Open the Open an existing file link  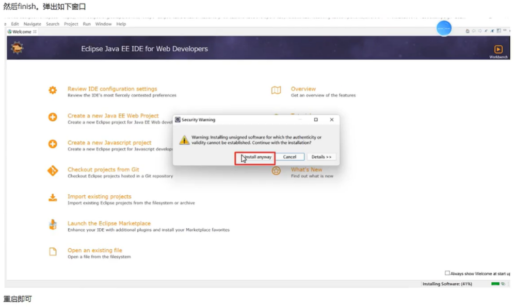coord(95,250)
